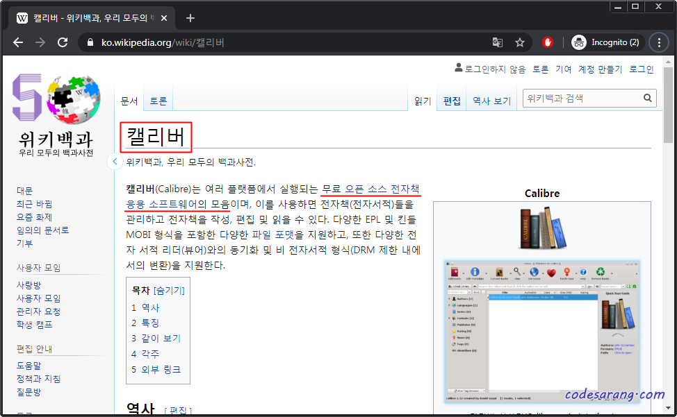Screen dimensions: 677x417
Task: Open the red ad blocker extension icon
Action: 548,42
